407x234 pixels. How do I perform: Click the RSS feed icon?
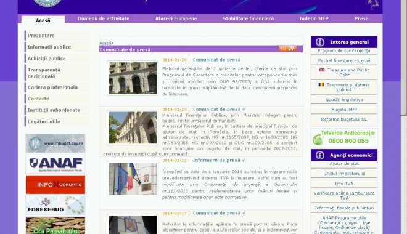click(287, 49)
